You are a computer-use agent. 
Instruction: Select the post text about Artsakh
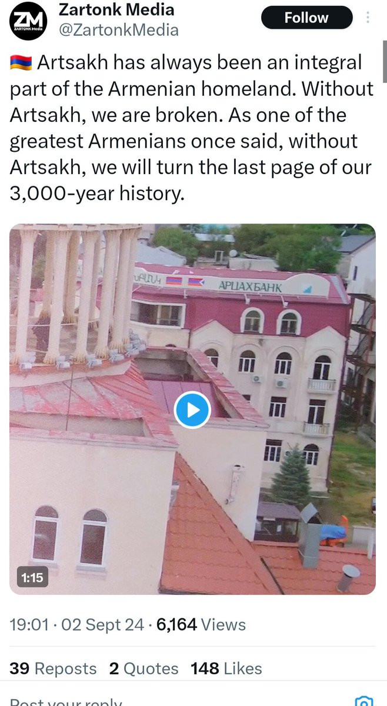click(192, 128)
